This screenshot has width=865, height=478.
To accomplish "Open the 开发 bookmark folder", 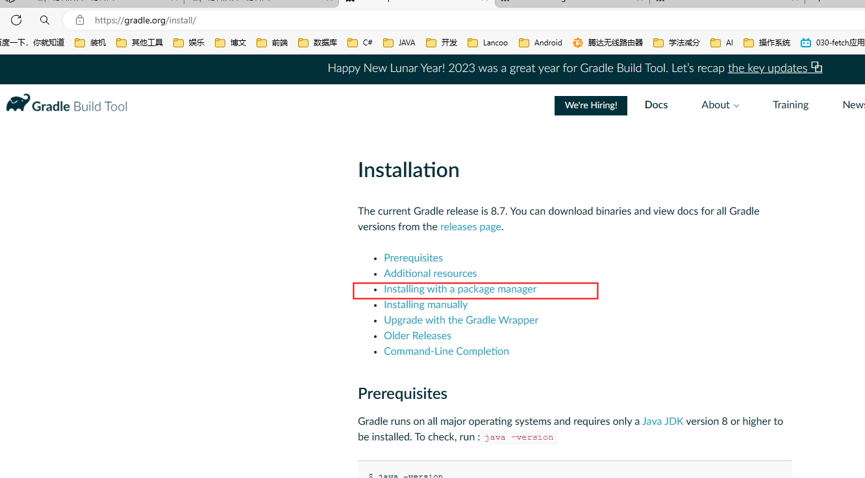I will point(442,43).
